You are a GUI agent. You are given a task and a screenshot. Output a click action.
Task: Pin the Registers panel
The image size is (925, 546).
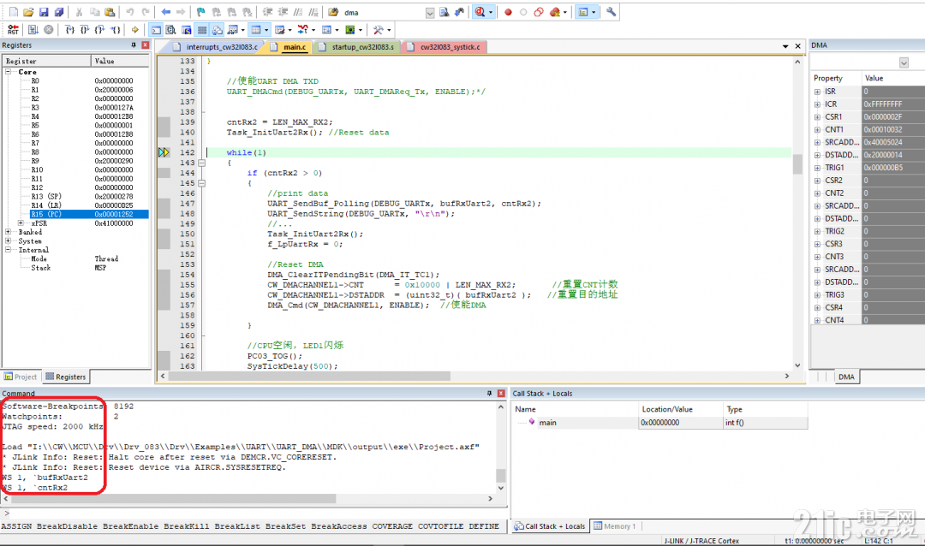tap(134, 45)
